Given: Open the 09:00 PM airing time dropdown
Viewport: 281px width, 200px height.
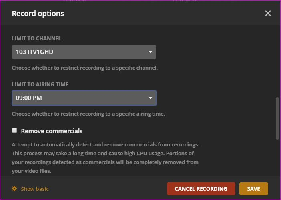Looking at the screenshot, I should [x=80, y=98].
